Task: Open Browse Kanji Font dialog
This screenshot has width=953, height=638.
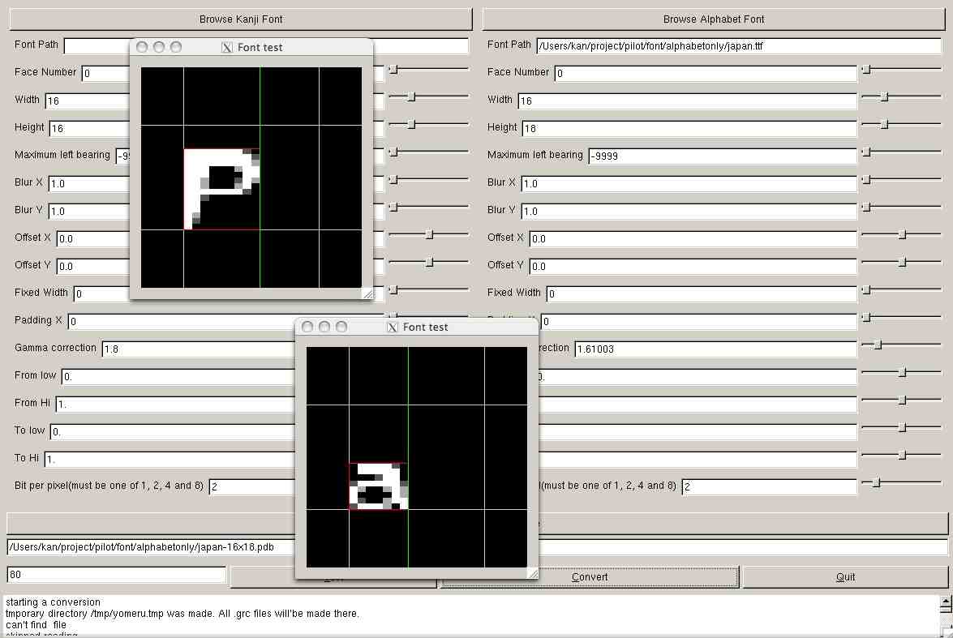Action: (x=241, y=19)
